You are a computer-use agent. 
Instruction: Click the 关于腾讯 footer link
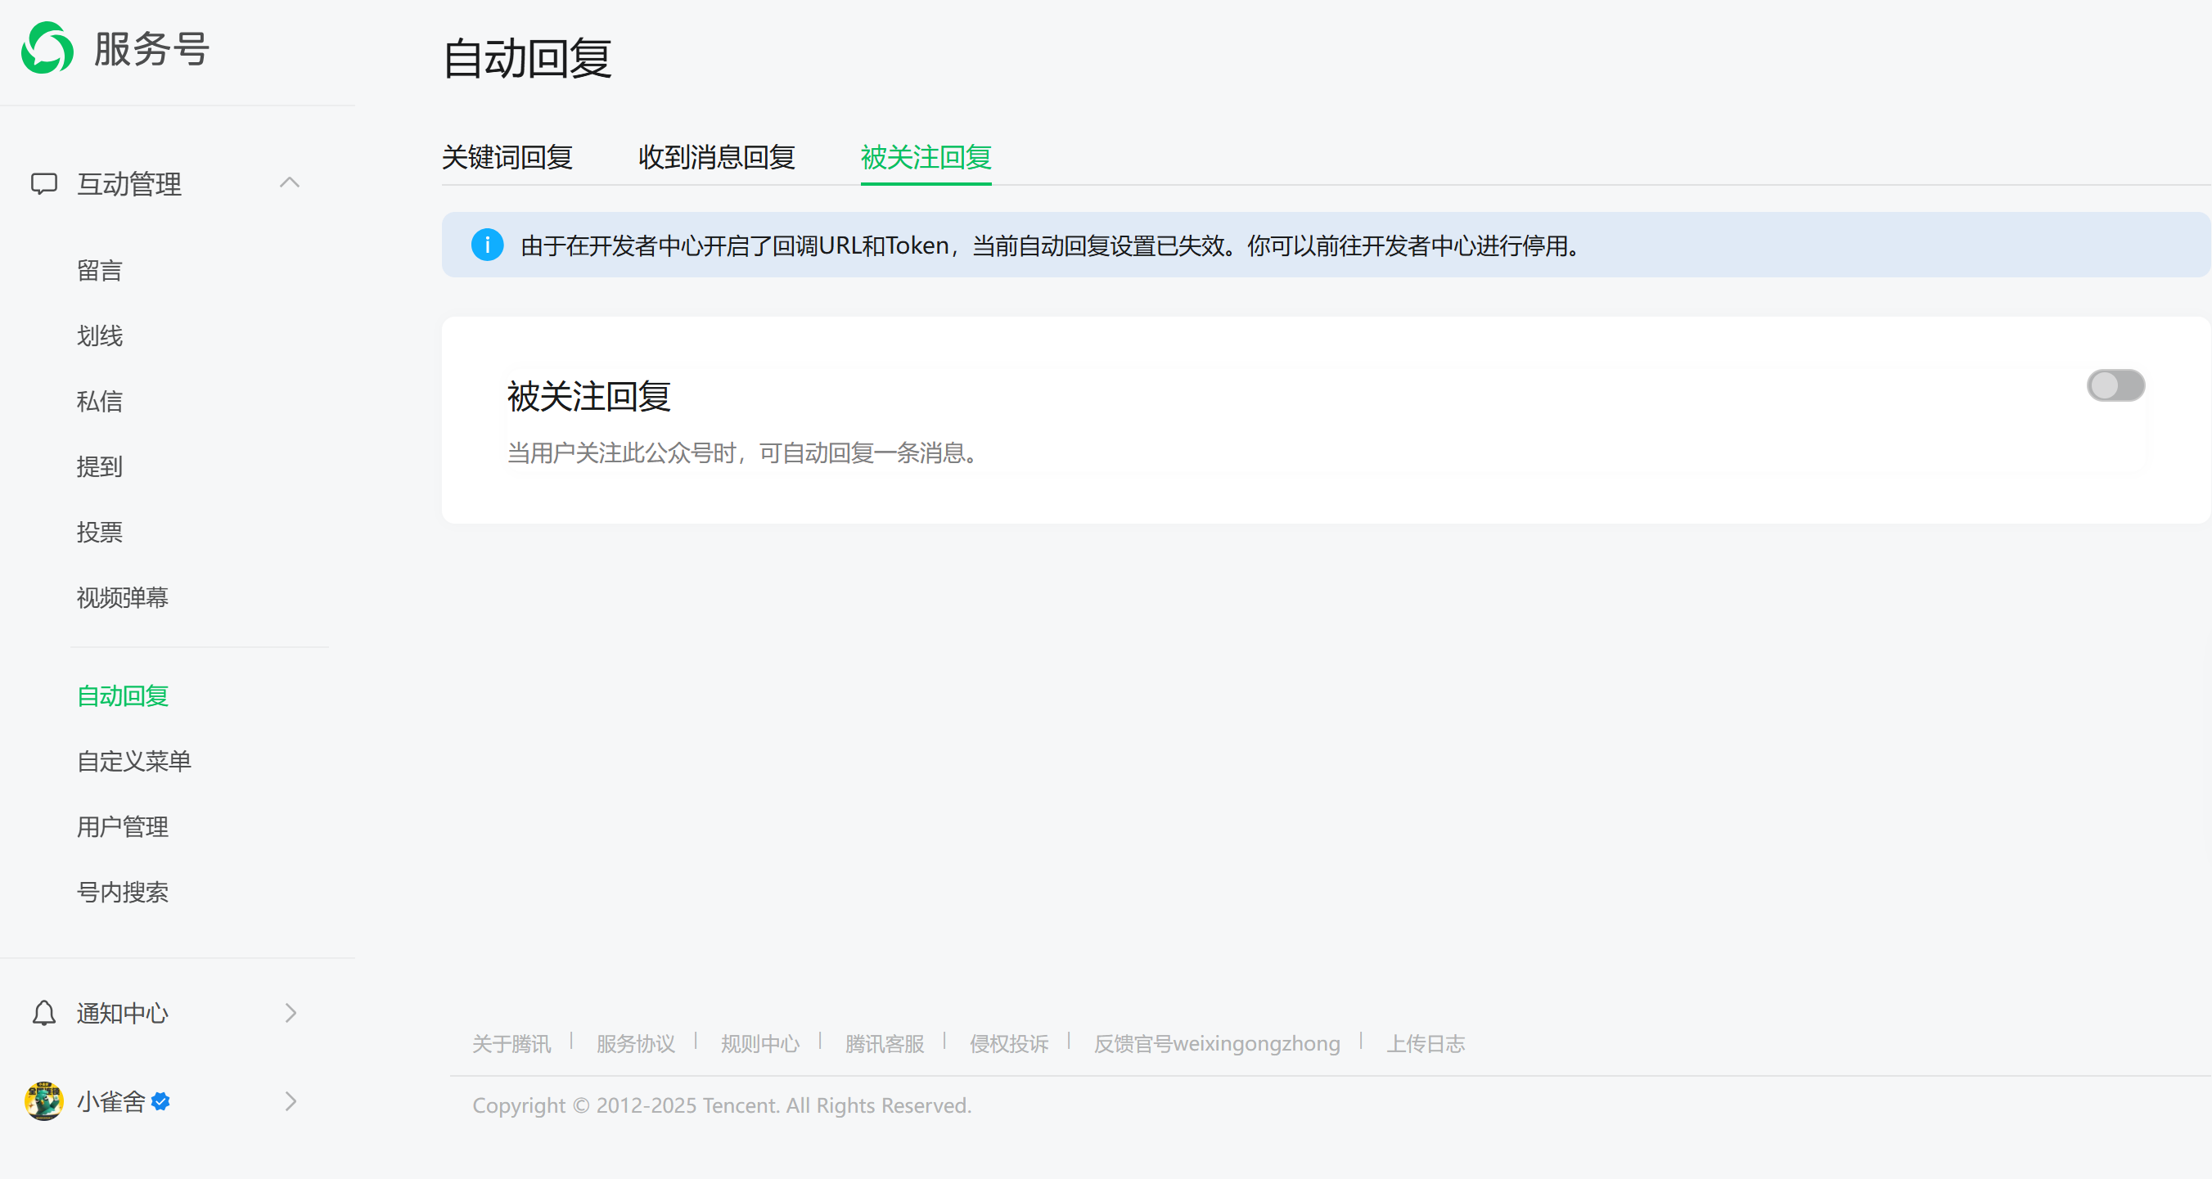point(511,1043)
